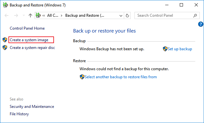Click the 'Backup' section heading
The image size is (204, 123).
pyautogui.click(x=79, y=41)
